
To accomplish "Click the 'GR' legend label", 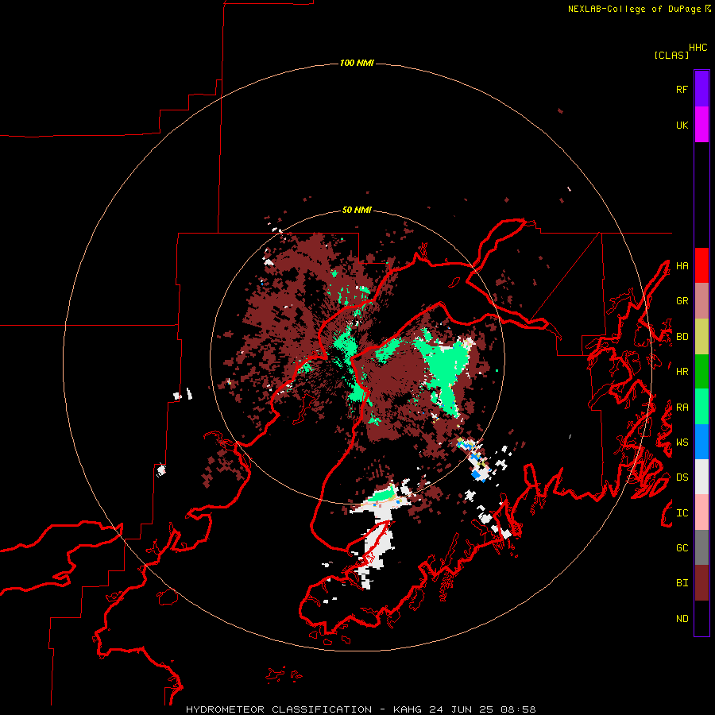I will click(x=682, y=301).
